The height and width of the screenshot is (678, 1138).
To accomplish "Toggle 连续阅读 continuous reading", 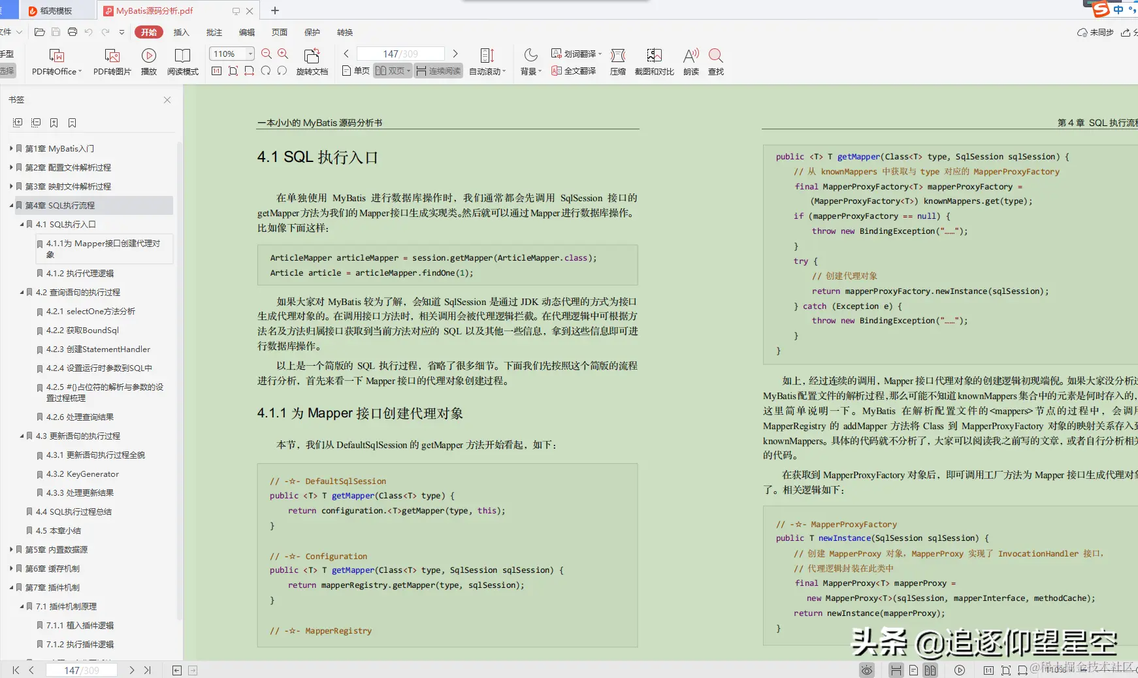I will click(x=438, y=71).
